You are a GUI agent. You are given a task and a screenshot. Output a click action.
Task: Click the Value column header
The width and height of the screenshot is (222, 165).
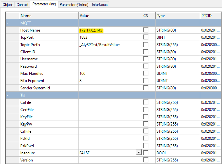(110, 16)
